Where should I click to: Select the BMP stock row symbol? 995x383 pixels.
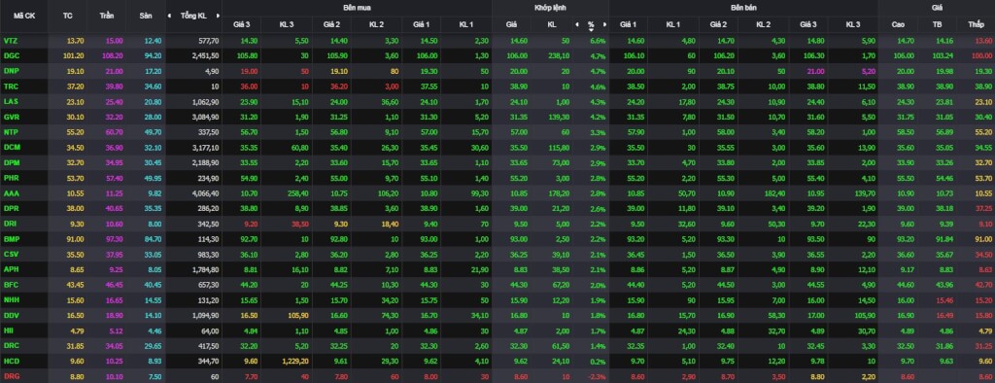tap(12, 239)
